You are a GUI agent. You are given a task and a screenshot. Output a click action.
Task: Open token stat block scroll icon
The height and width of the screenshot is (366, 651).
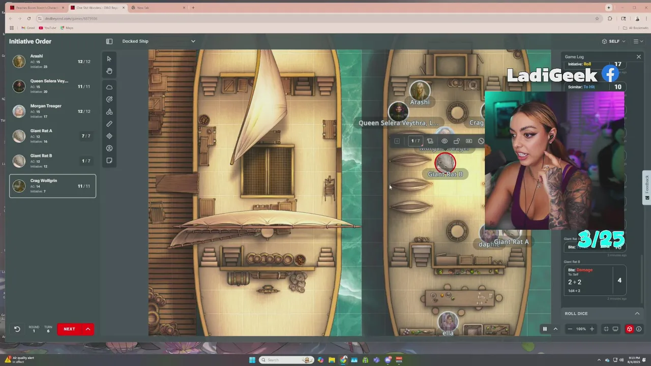click(x=430, y=141)
